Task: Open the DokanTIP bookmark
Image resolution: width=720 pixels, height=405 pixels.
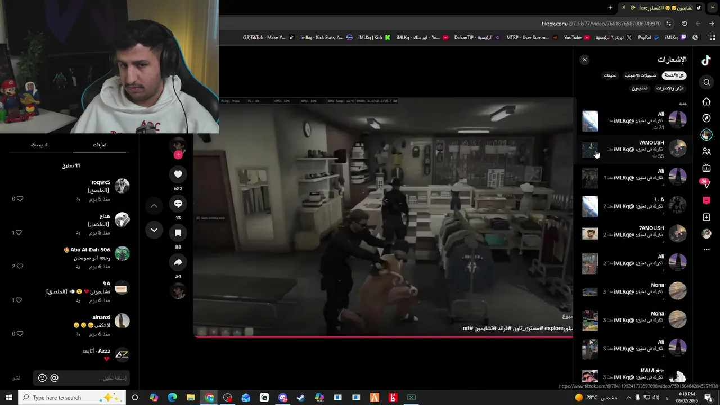Action: [x=478, y=38]
